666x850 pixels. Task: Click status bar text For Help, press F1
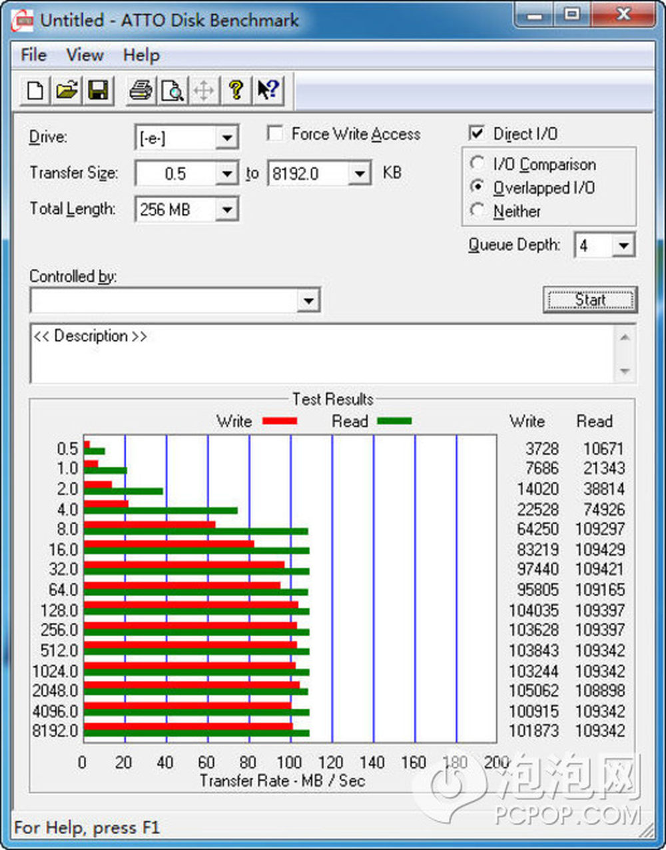(x=87, y=828)
